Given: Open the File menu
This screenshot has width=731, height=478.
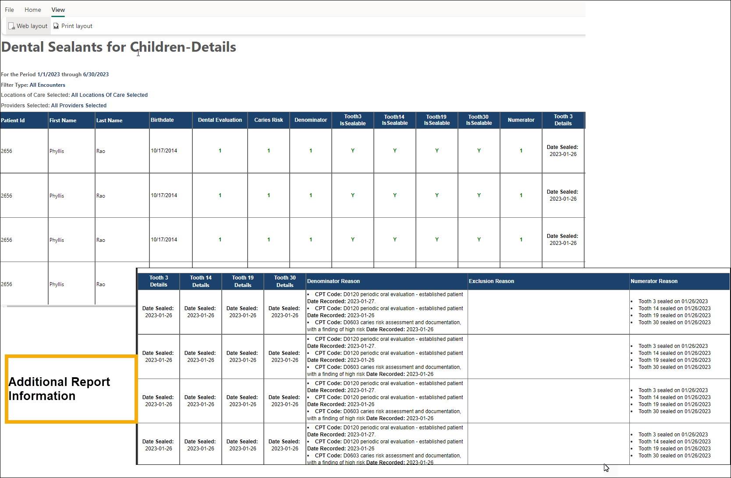Looking at the screenshot, I should [x=9, y=10].
